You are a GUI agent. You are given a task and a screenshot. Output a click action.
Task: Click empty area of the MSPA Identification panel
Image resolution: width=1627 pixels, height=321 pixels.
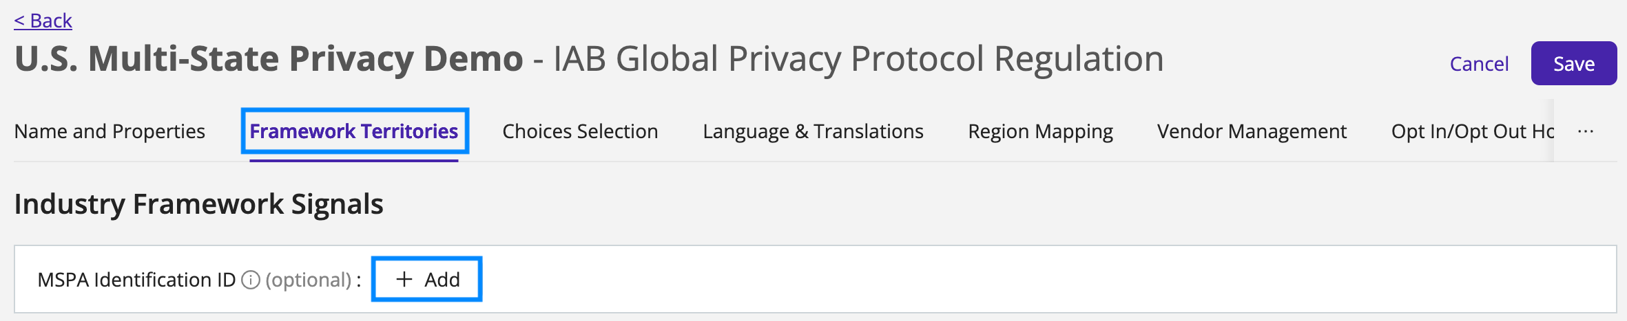click(1033, 279)
